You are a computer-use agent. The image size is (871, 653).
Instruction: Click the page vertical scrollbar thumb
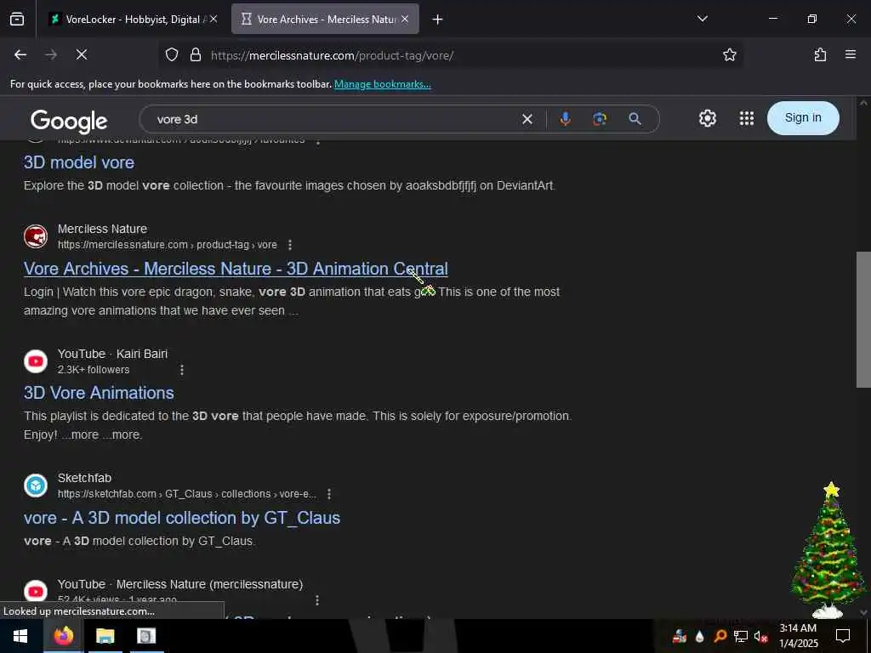[x=863, y=320]
